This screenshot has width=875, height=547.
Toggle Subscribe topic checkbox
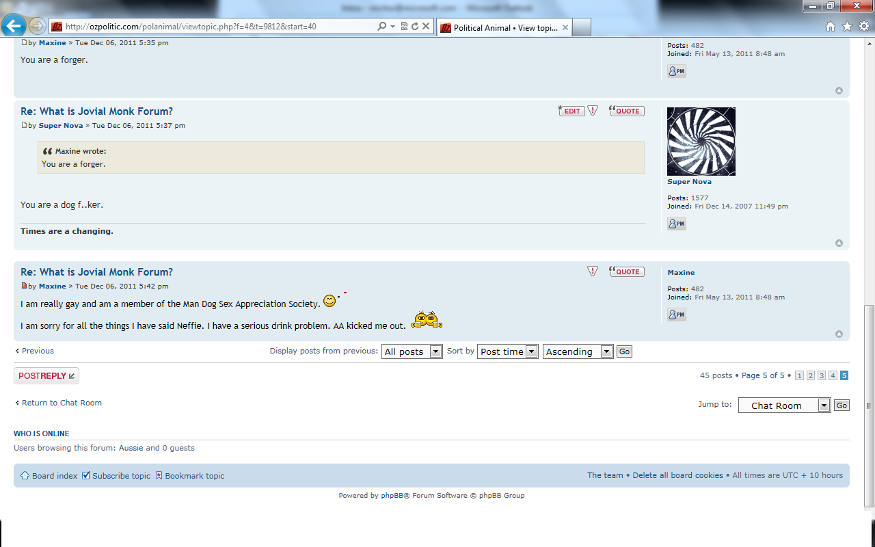pos(86,475)
